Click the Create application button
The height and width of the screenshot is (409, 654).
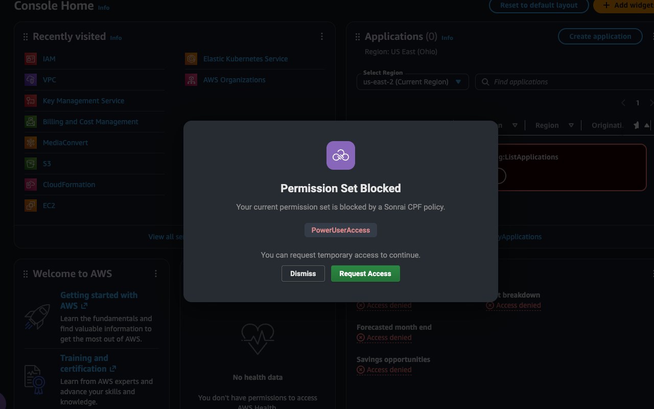(x=600, y=36)
